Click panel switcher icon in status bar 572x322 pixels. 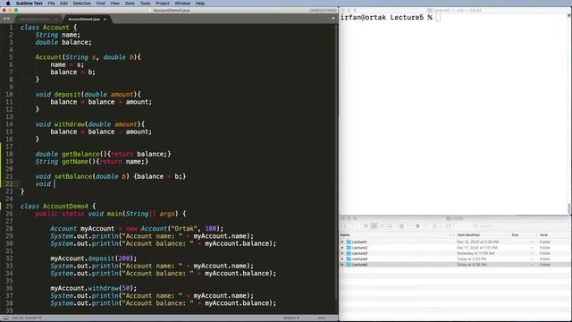tap(5, 318)
